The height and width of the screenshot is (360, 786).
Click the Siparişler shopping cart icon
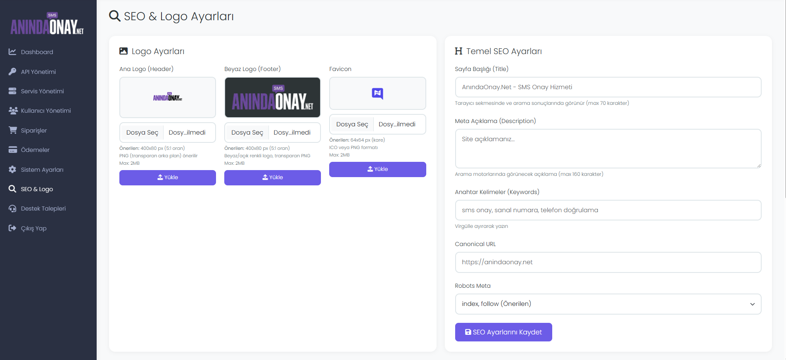(13, 130)
